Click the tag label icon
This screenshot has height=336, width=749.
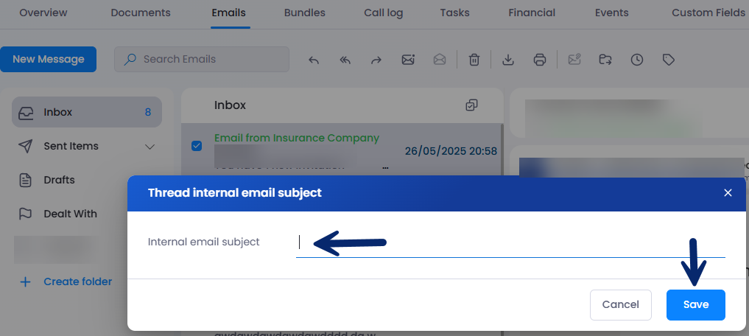[x=669, y=60]
